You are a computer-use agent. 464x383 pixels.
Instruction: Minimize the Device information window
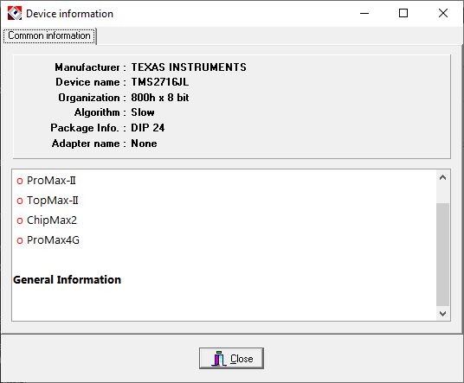pos(364,13)
